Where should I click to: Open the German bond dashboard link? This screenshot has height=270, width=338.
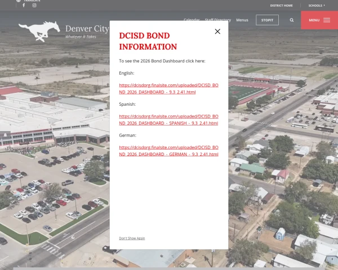[x=168, y=151]
